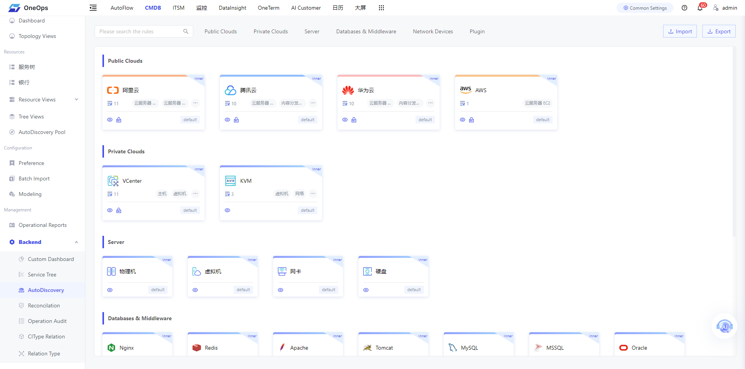This screenshot has height=369, width=745.
Task: Click the Export button
Action: pyautogui.click(x=719, y=31)
